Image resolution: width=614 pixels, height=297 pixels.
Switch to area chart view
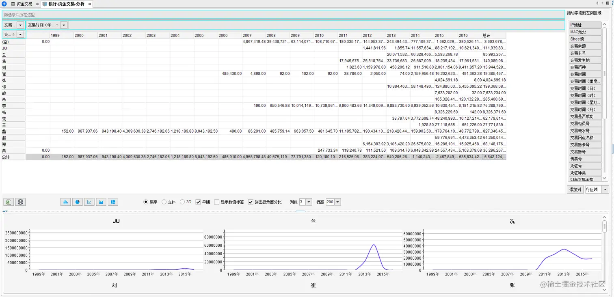(x=101, y=202)
